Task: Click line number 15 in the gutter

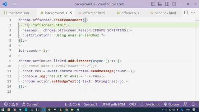Action: (9, 91)
